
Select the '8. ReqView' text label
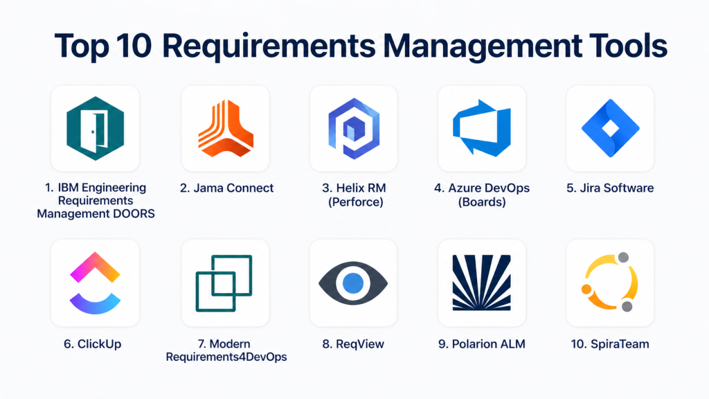(x=354, y=344)
